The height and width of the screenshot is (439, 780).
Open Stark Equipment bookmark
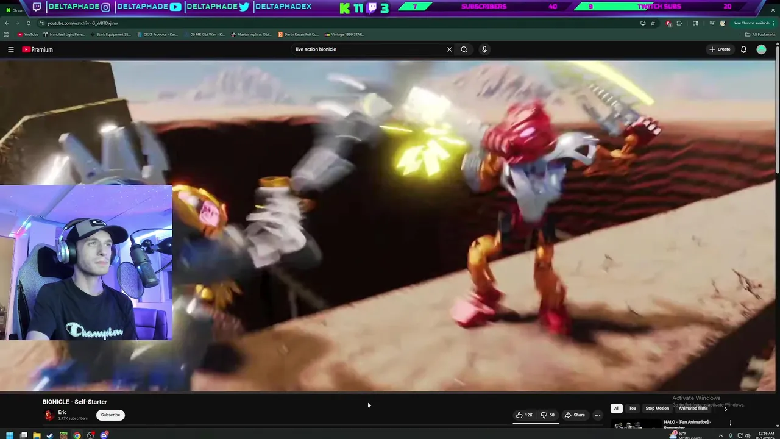click(x=110, y=34)
